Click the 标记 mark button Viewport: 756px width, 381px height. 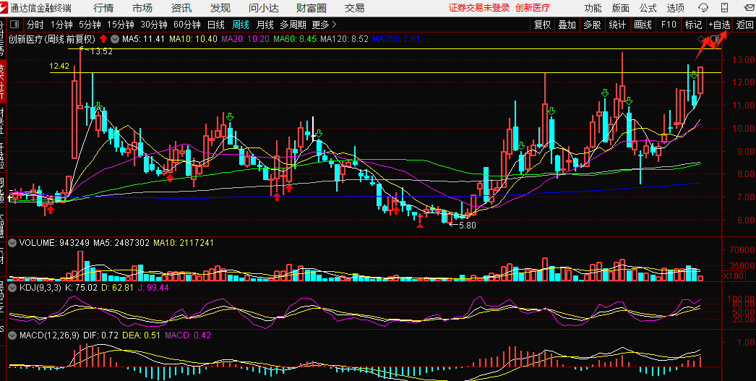[x=693, y=25]
